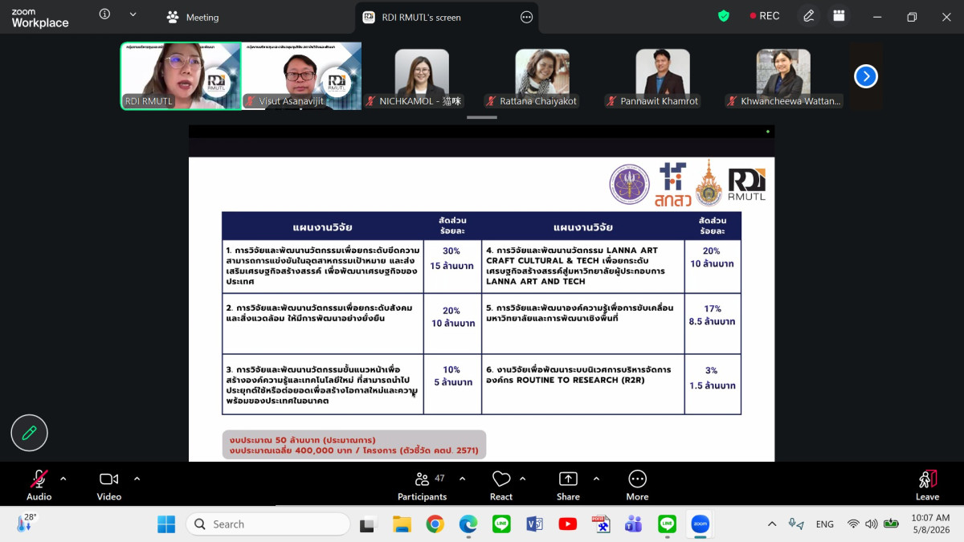Open RDI RMUTL's screen options menu

point(527,17)
